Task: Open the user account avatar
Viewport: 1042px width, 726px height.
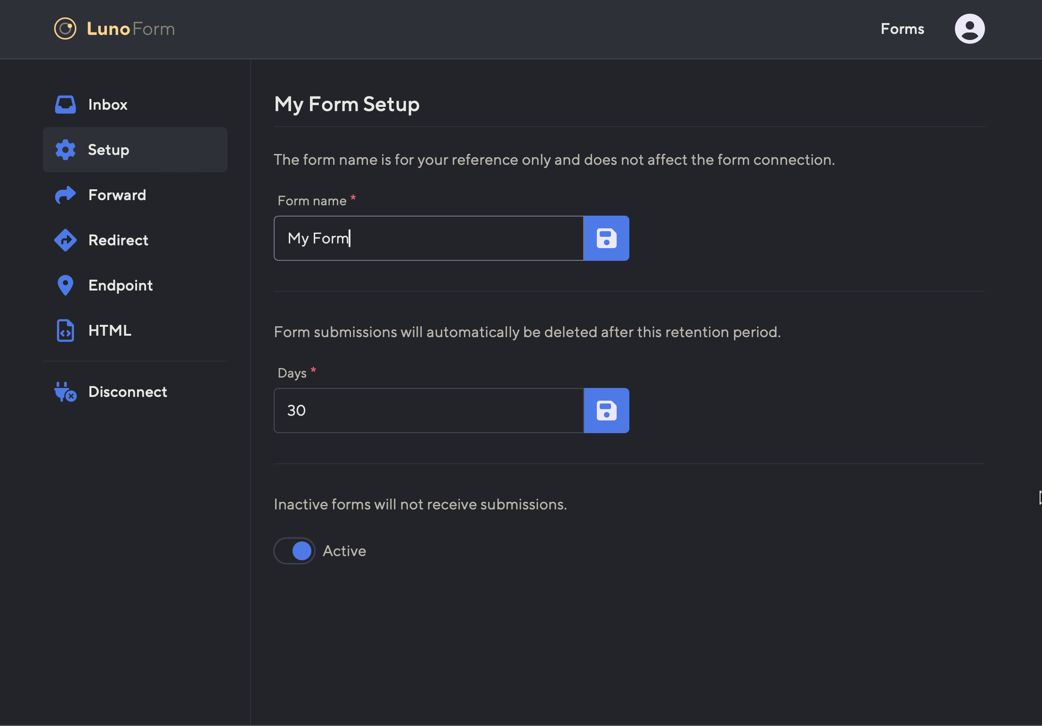Action: (x=969, y=29)
